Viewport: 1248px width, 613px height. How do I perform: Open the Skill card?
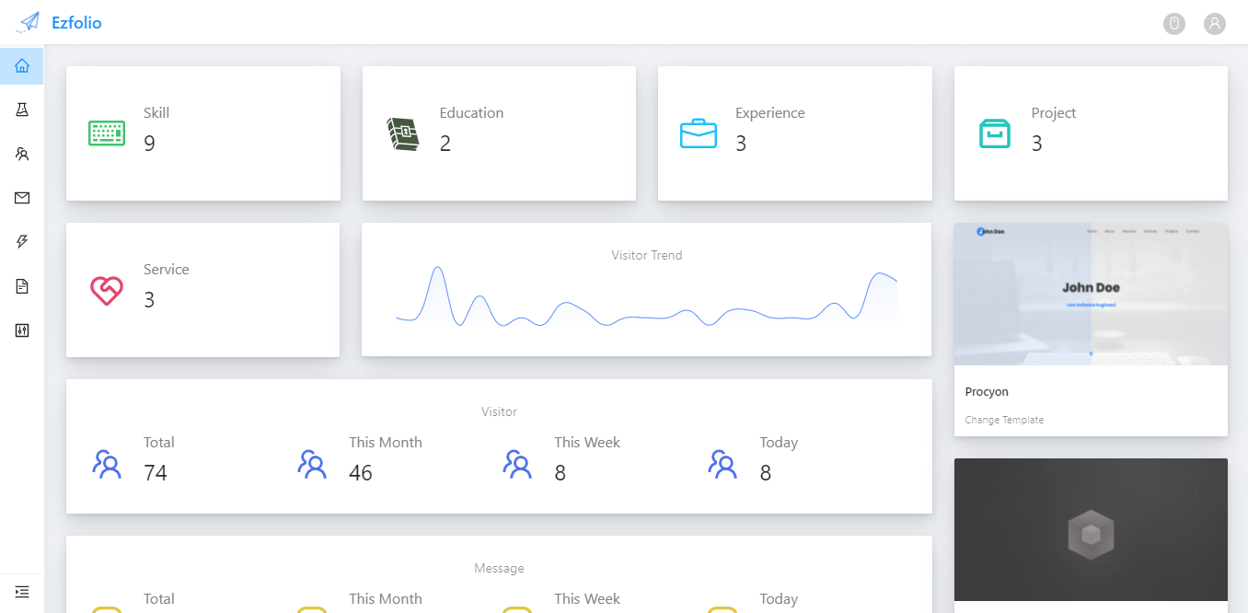[x=203, y=133]
